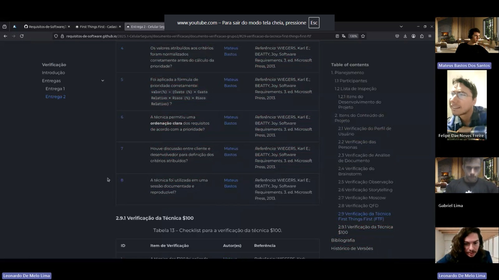Close the First Things First tab
The width and height of the screenshot is (499, 280).
[x=120, y=27]
